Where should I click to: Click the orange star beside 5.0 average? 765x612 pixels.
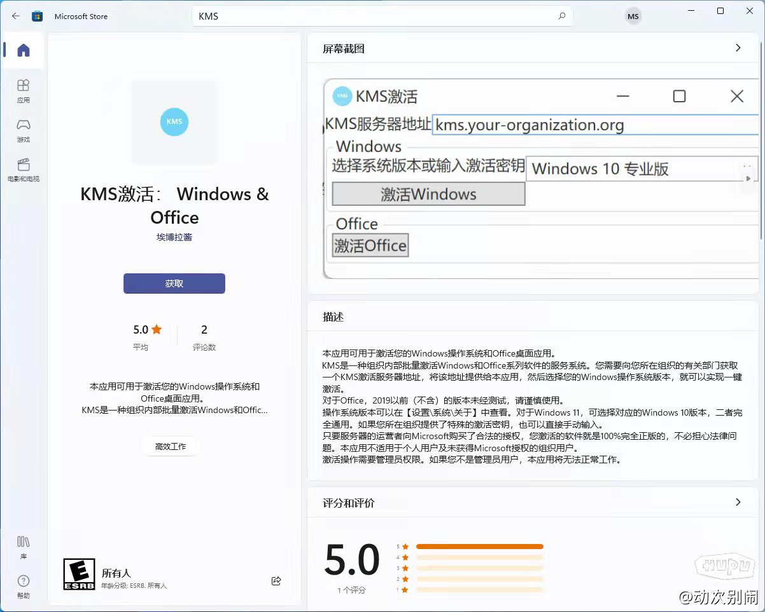(x=157, y=329)
